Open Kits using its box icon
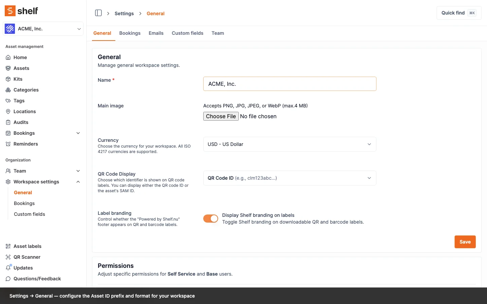 (8, 79)
